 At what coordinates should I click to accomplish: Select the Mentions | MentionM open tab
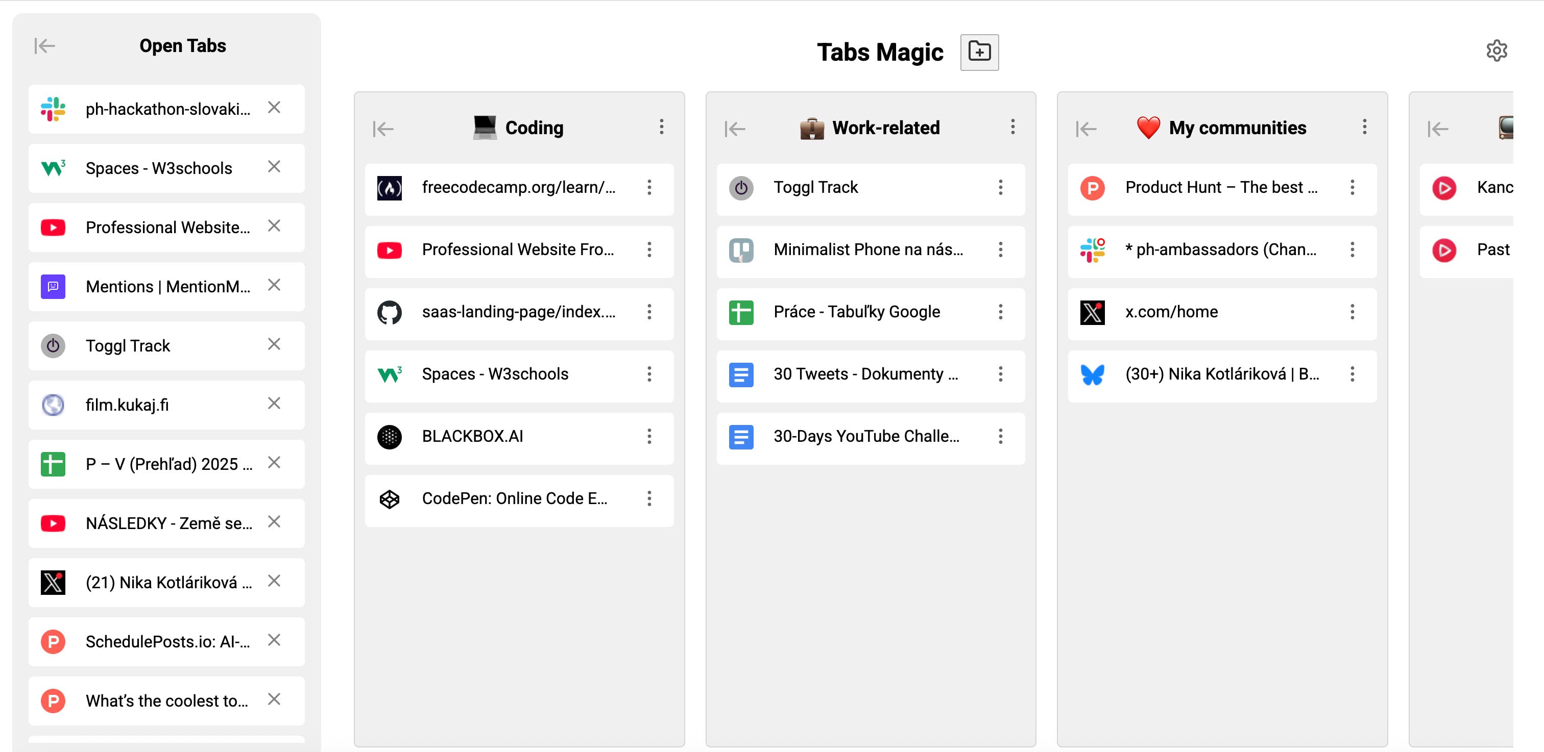(166, 287)
